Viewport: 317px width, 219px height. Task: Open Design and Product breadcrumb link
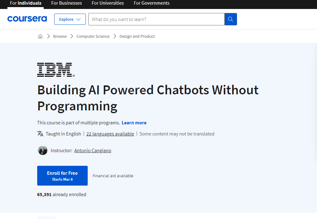137,36
